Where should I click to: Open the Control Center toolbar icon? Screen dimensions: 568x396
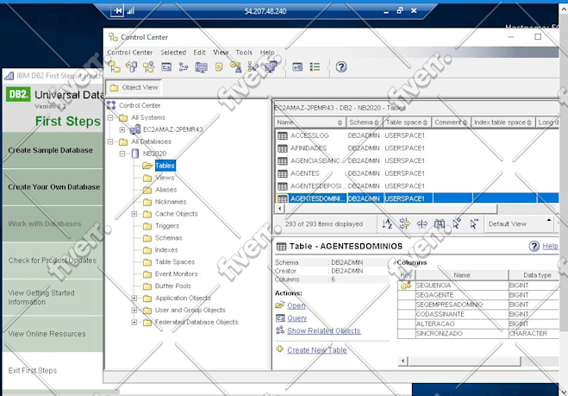pos(114,66)
